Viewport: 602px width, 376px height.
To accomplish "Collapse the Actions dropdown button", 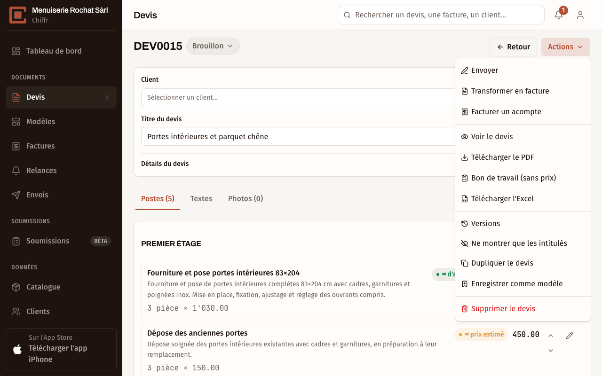I will point(565,47).
